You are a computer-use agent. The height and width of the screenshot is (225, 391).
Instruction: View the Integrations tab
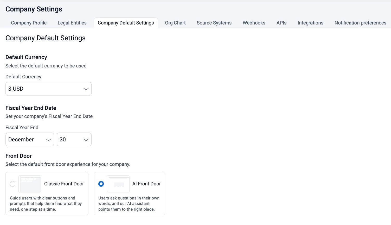click(x=310, y=23)
